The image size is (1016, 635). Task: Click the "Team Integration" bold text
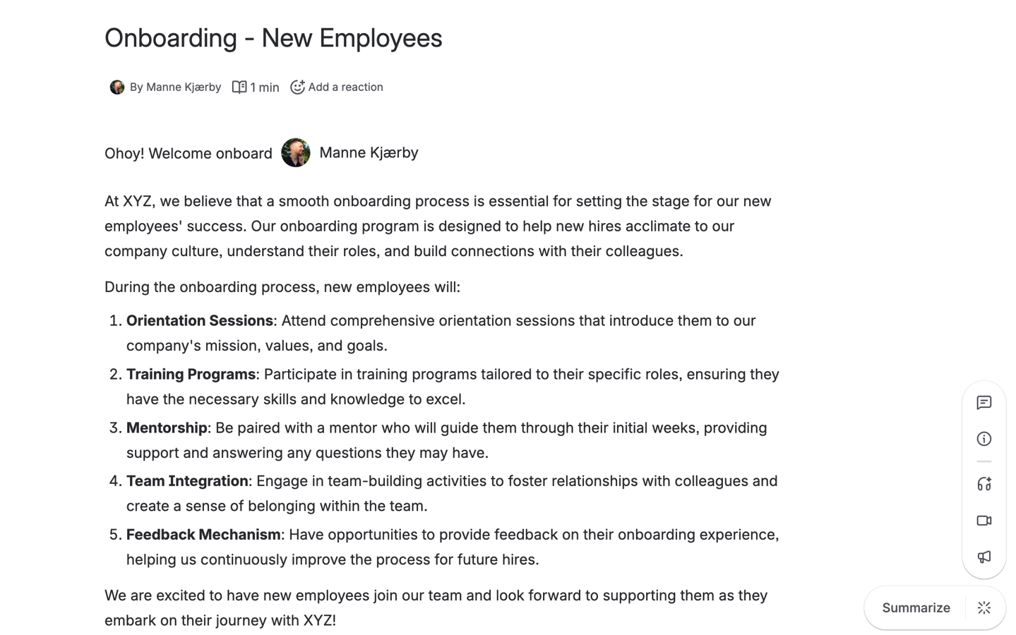pos(187,481)
